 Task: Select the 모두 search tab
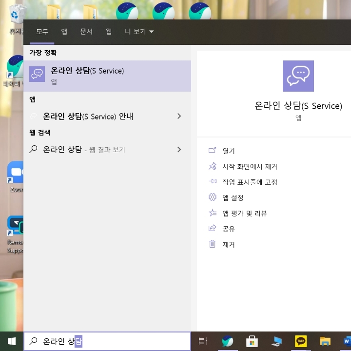point(42,32)
